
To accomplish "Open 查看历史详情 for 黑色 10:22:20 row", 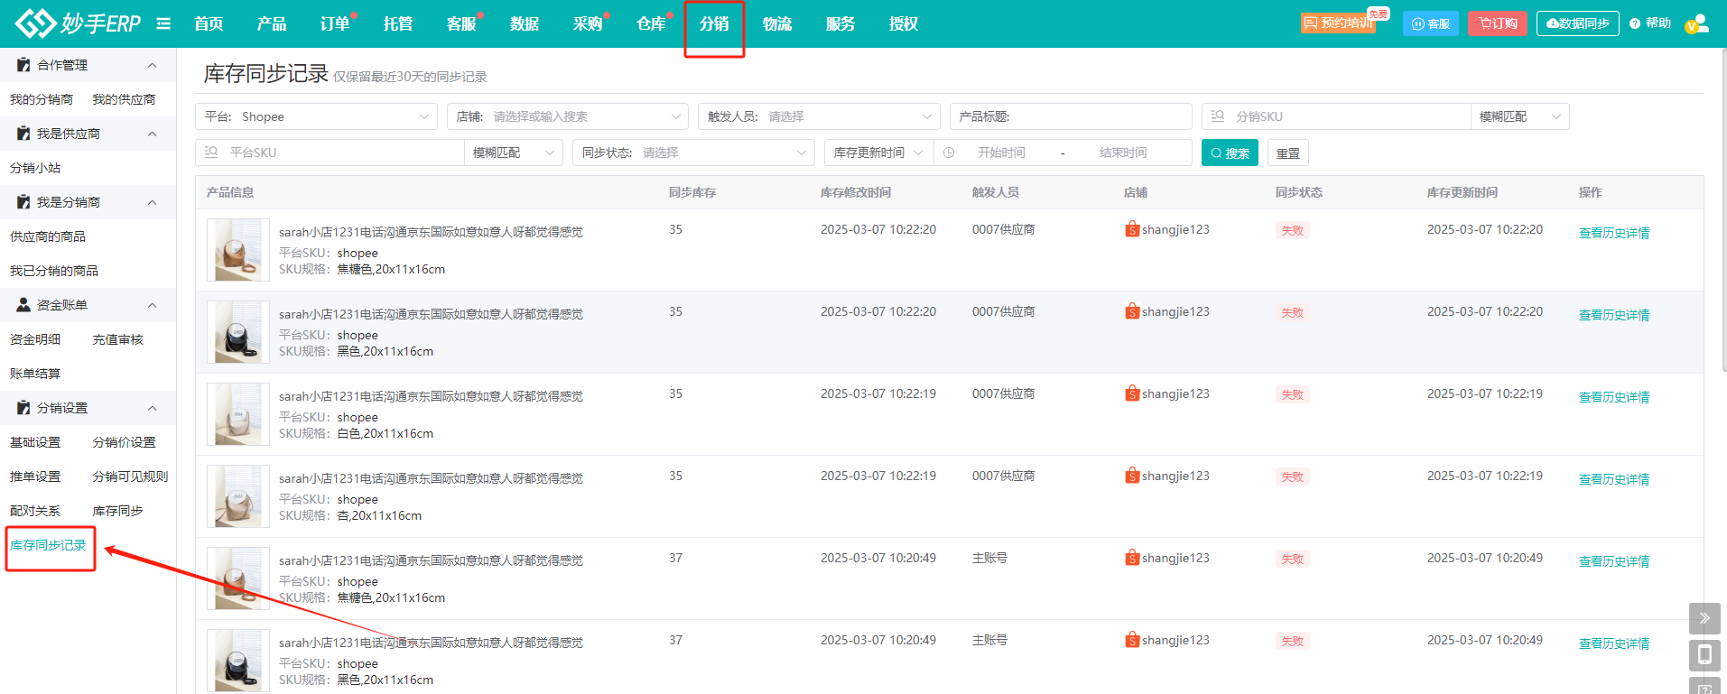I will (1614, 315).
